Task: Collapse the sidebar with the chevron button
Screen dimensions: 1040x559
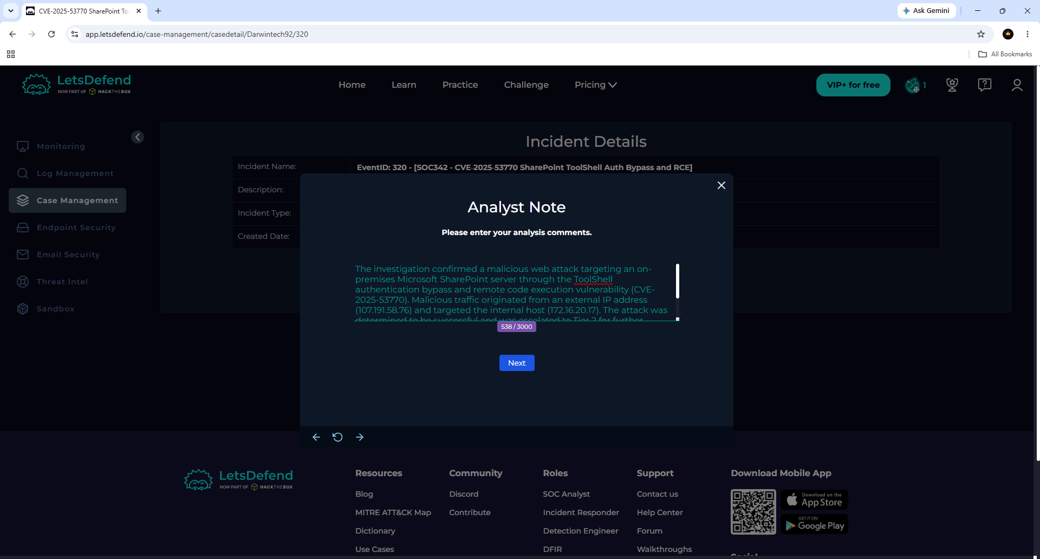Action: (138, 137)
